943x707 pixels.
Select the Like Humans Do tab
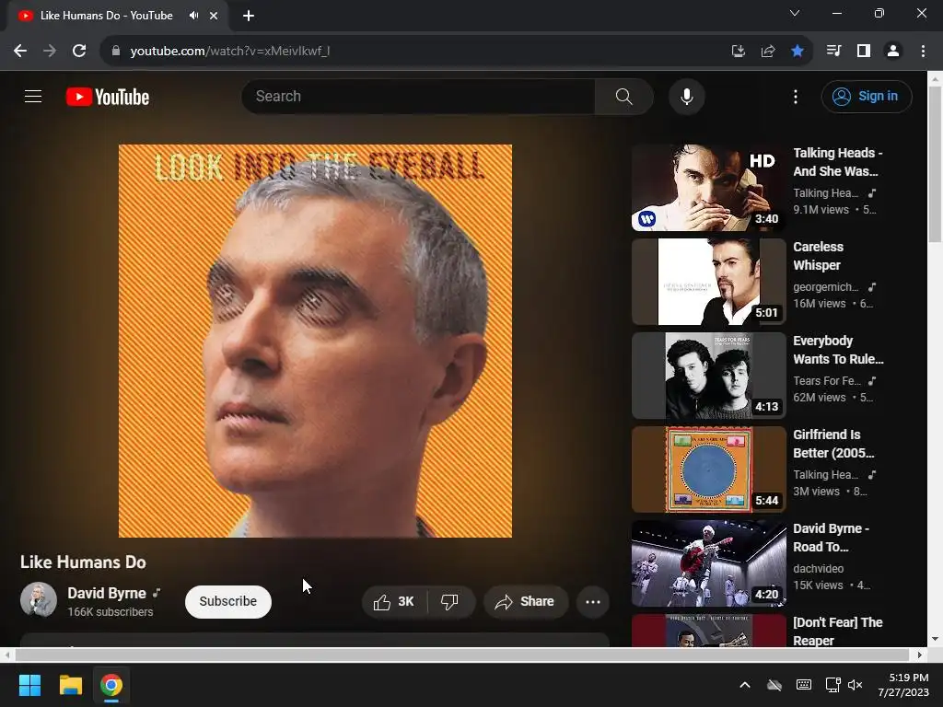[x=106, y=16]
